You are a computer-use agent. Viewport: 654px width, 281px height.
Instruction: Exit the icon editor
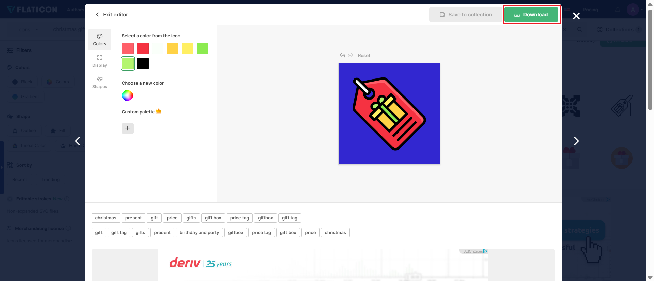[112, 15]
